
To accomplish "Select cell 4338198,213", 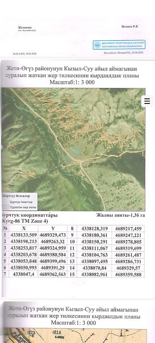I will pyautogui.click(x=23, y=242).
